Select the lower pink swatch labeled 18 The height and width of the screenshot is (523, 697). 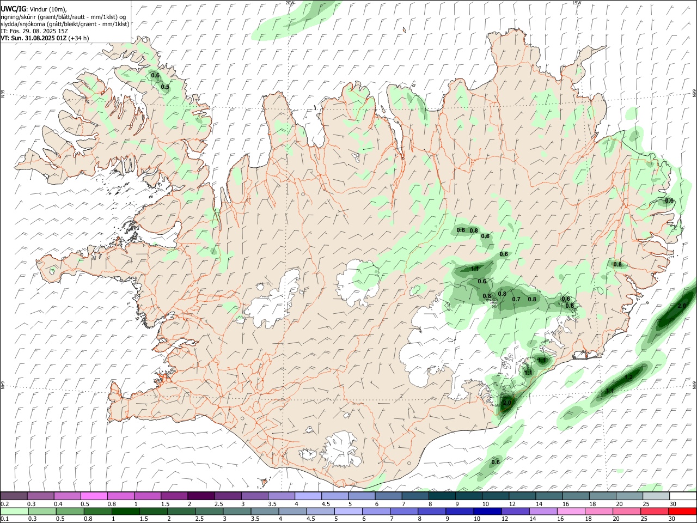600,512
